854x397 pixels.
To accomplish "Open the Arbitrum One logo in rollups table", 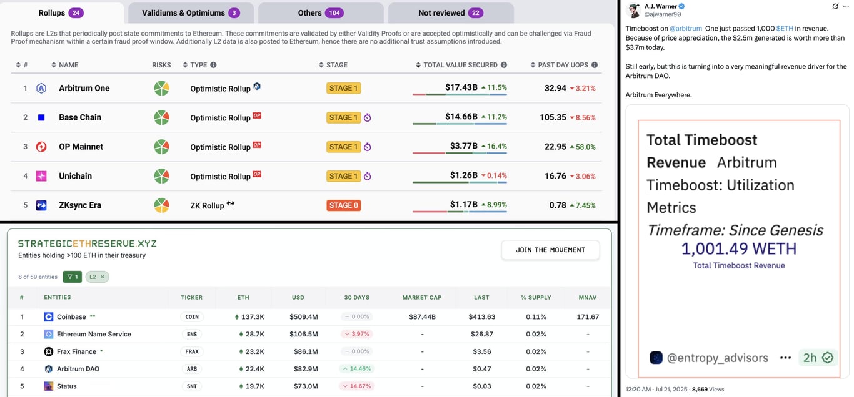I will (x=41, y=88).
